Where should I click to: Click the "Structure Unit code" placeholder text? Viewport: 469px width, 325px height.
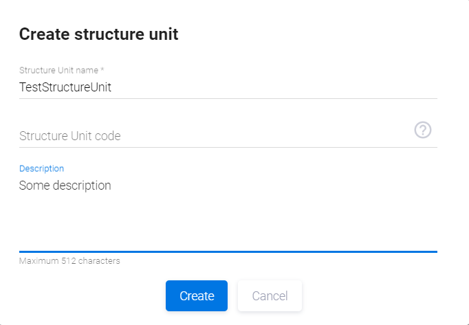coord(70,136)
